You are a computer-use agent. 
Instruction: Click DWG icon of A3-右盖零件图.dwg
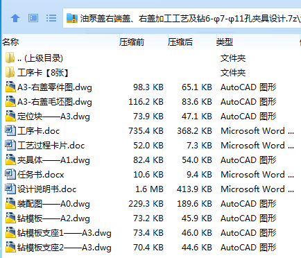coord(10,87)
